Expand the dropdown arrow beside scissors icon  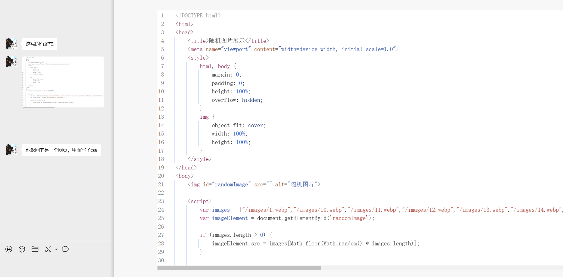(56, 249)
